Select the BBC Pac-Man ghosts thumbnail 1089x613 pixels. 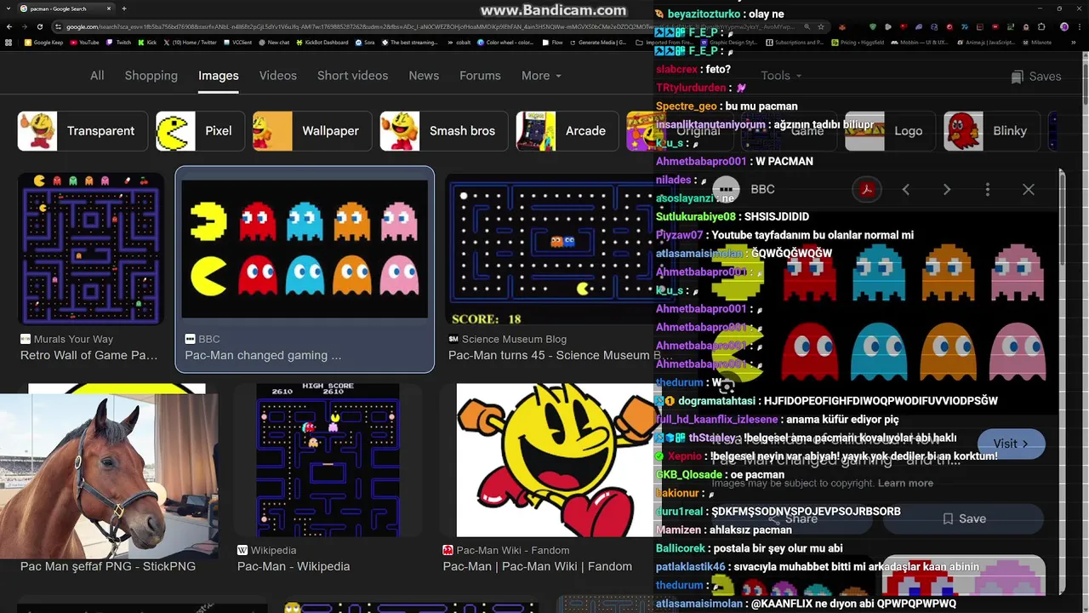305,249
